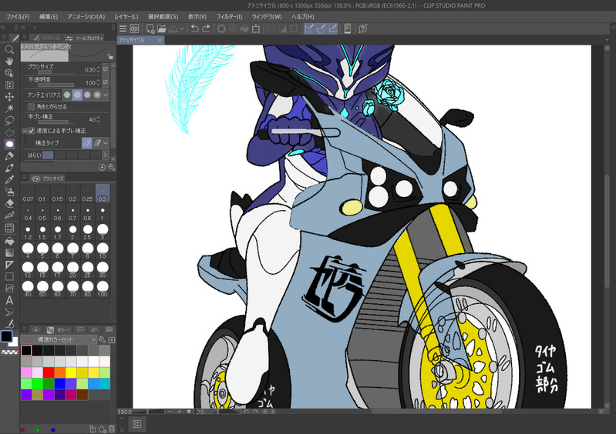616x434 pixels.
Task: Select the Pen tool in toolbar
Action: [9, 156]
